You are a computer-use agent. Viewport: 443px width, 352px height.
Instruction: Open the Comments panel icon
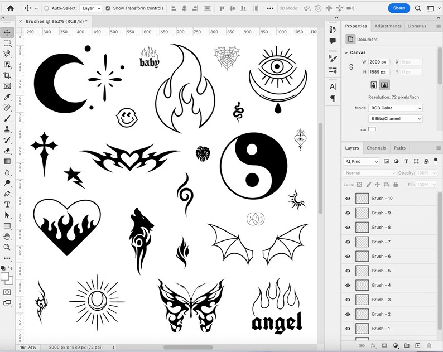point(333,41)
